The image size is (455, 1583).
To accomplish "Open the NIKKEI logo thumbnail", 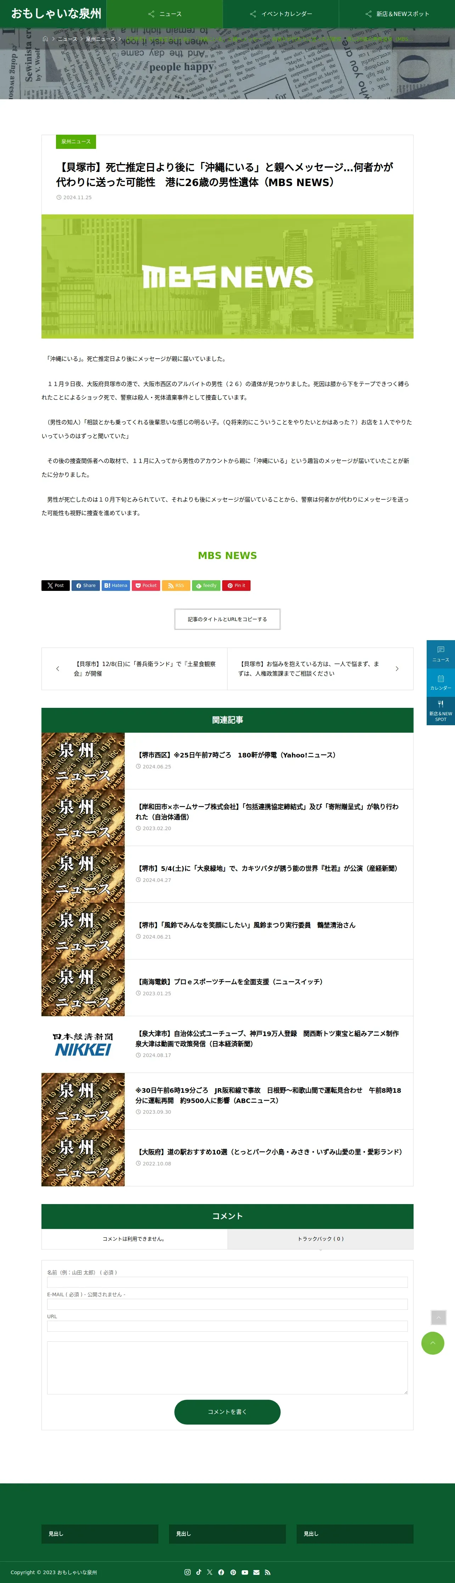I will pos(83,1045).
